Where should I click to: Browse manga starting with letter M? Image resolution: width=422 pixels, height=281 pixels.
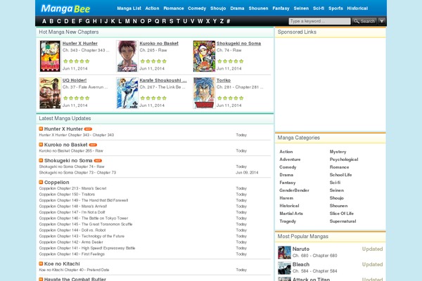[127, 21]
